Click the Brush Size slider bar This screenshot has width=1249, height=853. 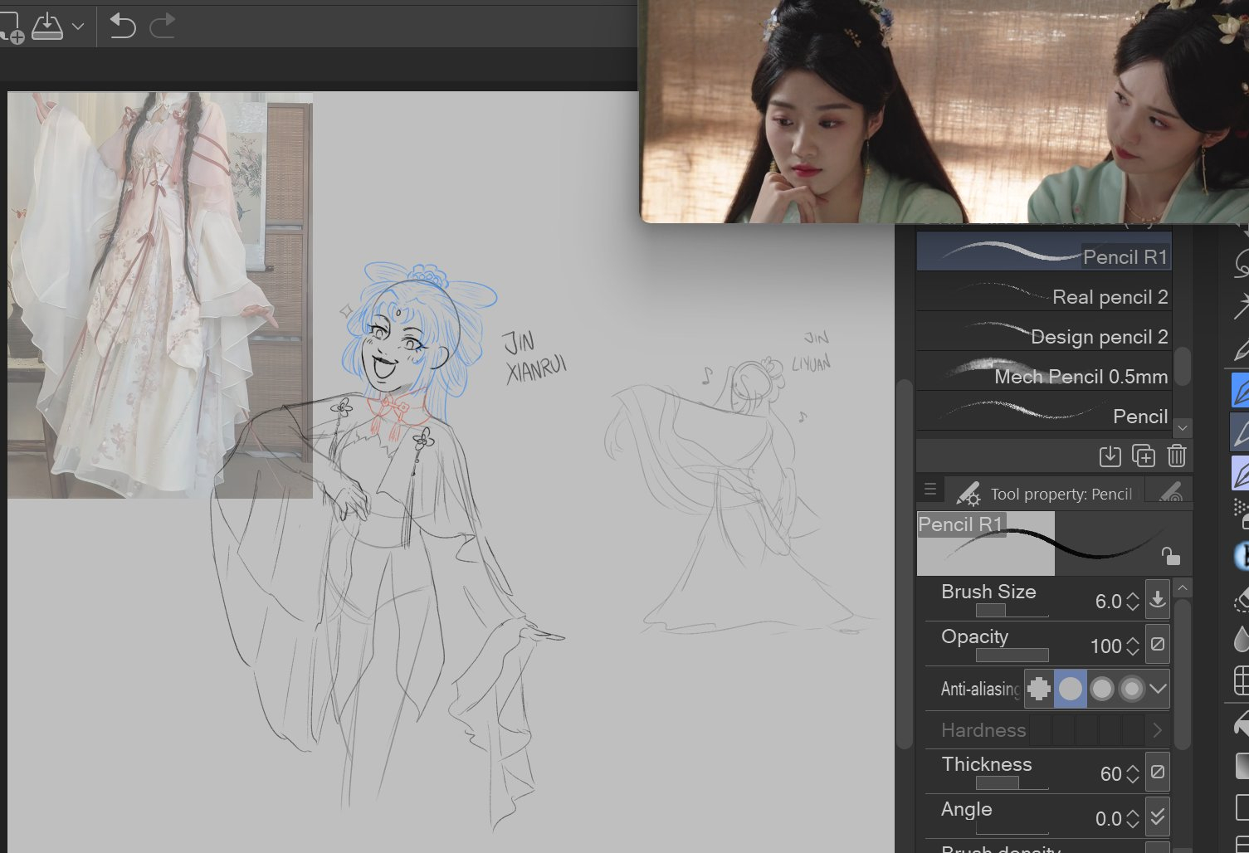pyautogui.click(x=1011, y=611)
